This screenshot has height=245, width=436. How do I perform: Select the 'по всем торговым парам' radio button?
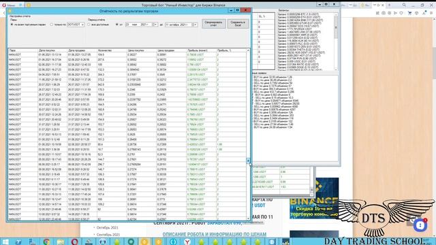(x=12, y=24)
